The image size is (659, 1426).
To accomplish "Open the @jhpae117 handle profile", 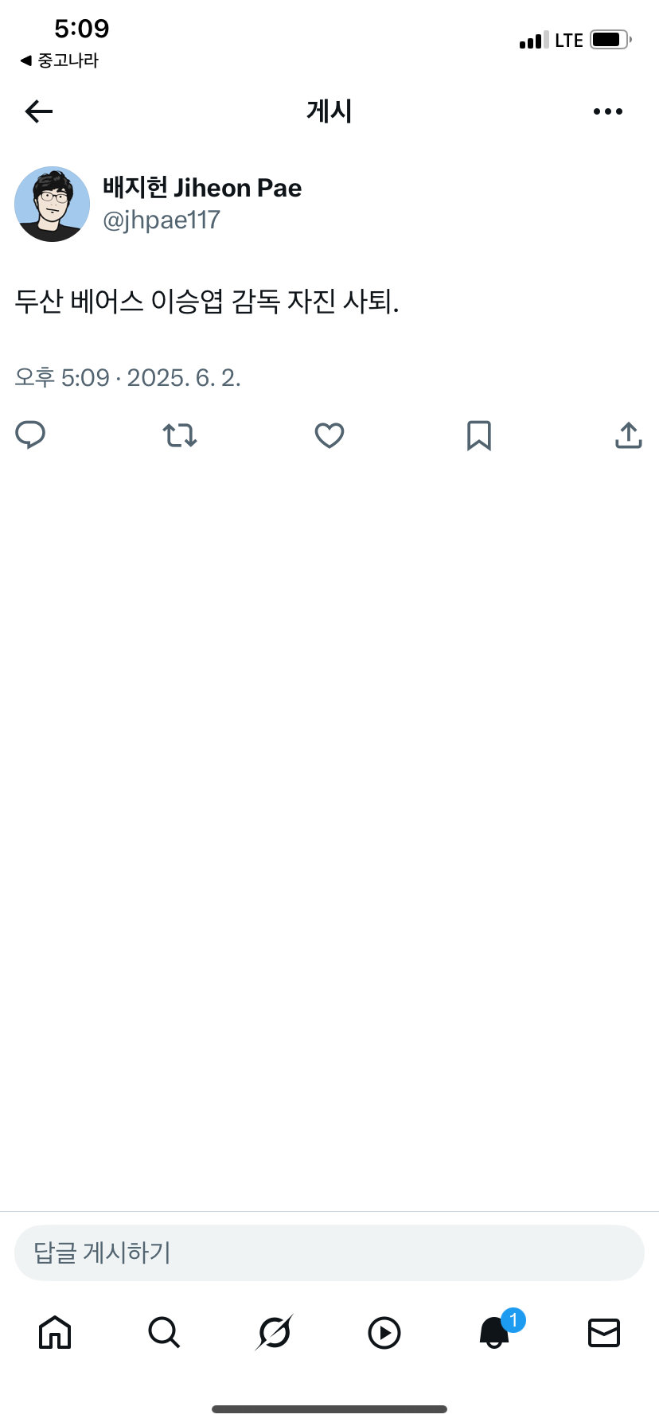I will pos(162,220).
